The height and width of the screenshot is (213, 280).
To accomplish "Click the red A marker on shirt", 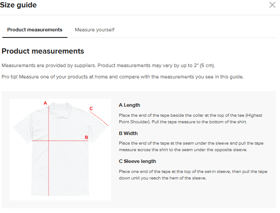I will (45, 103).
